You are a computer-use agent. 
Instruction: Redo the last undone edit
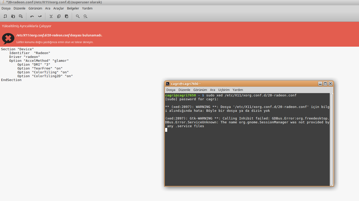40,16
